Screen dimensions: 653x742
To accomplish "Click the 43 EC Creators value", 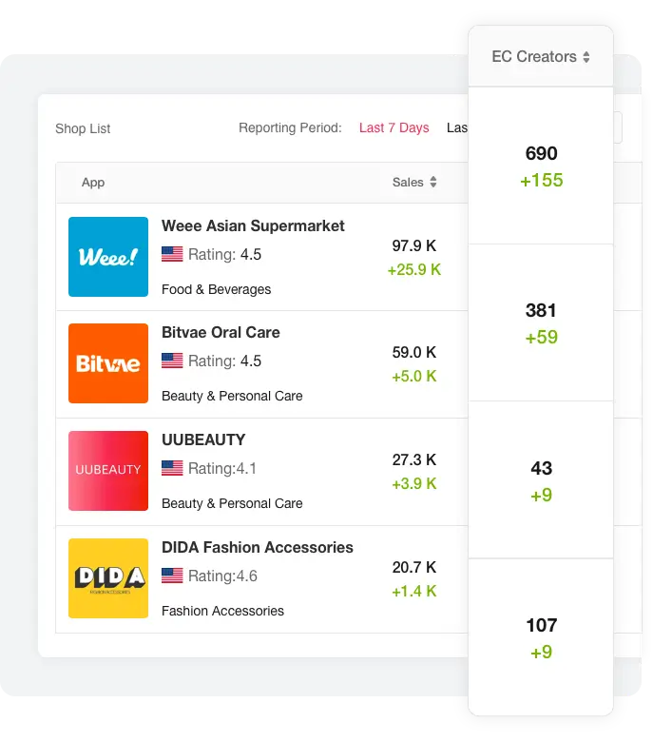I will pos(542,468).
